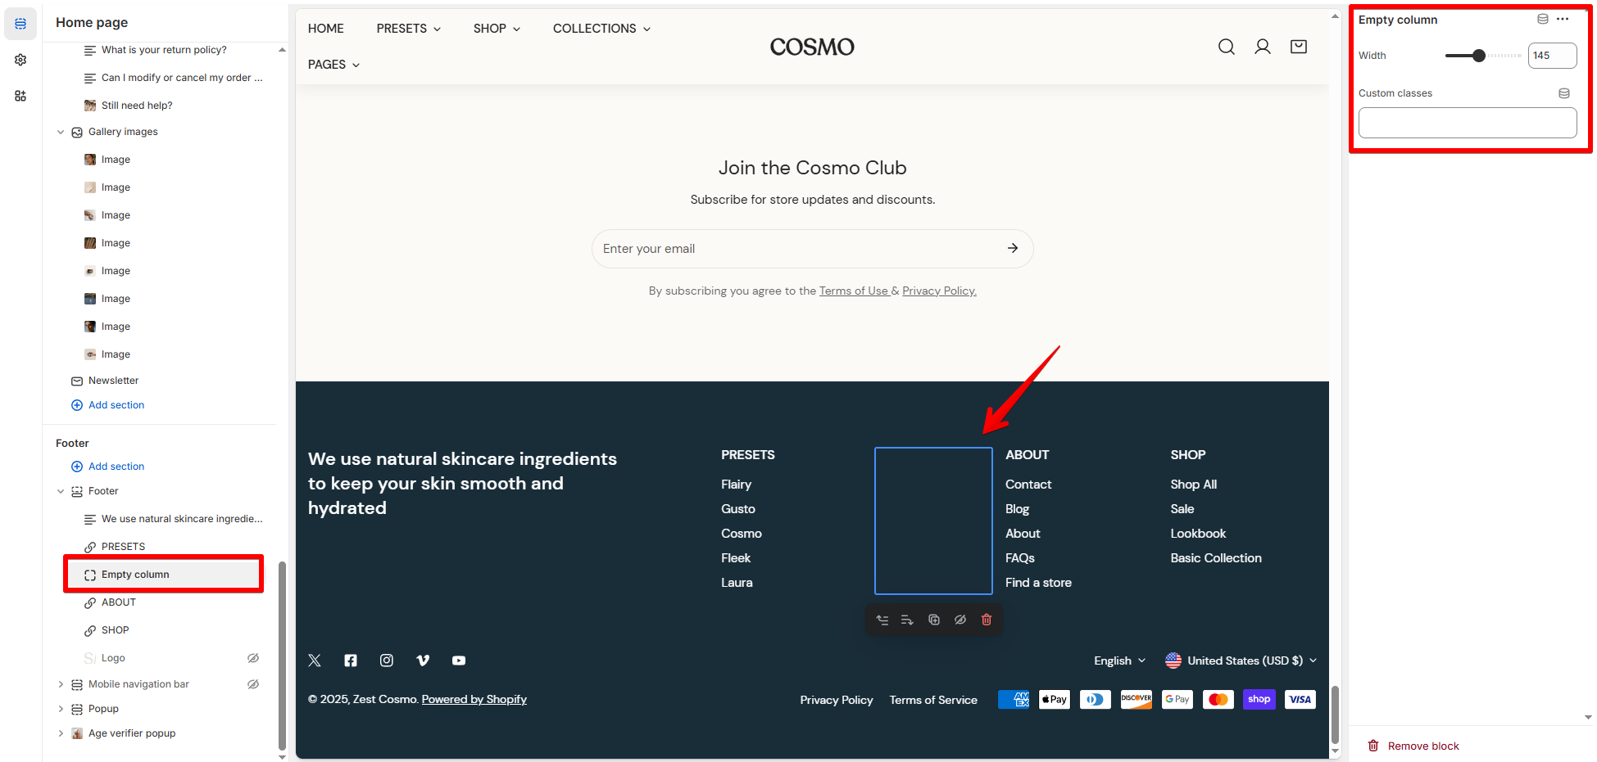The height and width of the screenshot is (762, 1597).
Task: Click the X (Twitter) social icon
Action: click(315, 661)
